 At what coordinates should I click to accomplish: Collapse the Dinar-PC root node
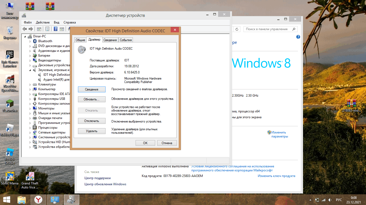coord(25,36)
